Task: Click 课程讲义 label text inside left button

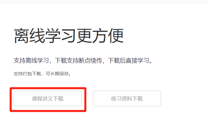Action: (x=43, y=99)
